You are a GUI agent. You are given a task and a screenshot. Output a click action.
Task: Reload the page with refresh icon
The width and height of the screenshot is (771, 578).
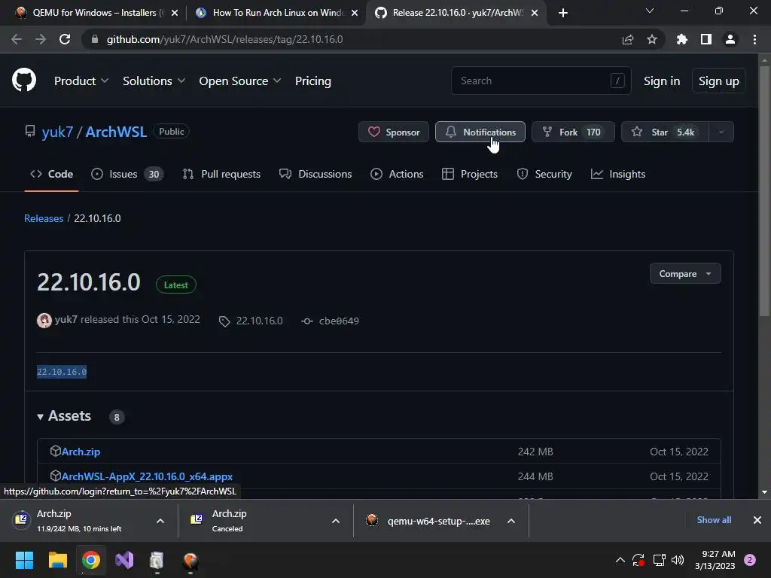click(x=65, y=39)
